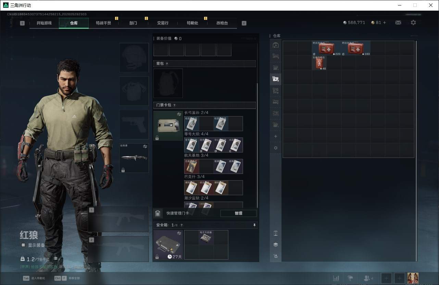Click the flag icon in bottom bar
The image size is (439, 285).
click(350, 278)
